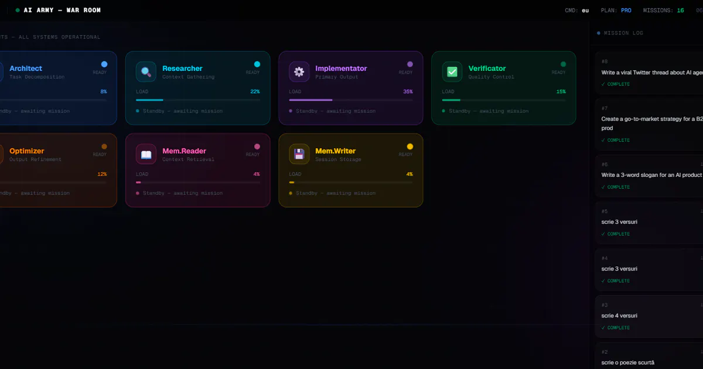
Task: Click the Researcher cyan status dot
Action: (x=257, y=64)
